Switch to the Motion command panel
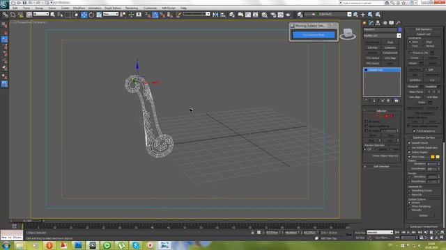The height and width of the screenshot is (250, 446). [385, 23]
